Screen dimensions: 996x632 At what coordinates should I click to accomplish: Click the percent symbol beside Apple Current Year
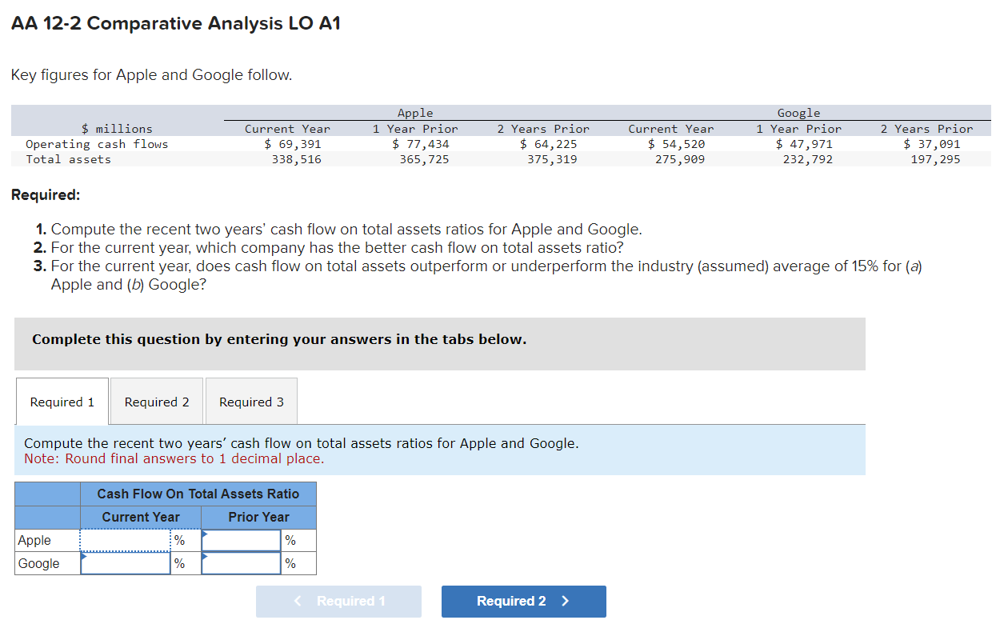coord(179,540)
